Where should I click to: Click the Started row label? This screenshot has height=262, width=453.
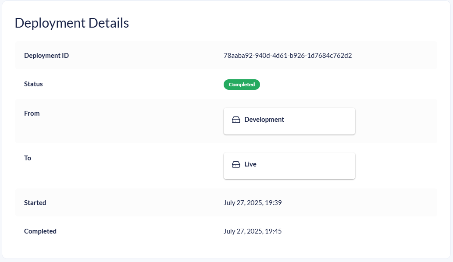click(x=35, y=203)
